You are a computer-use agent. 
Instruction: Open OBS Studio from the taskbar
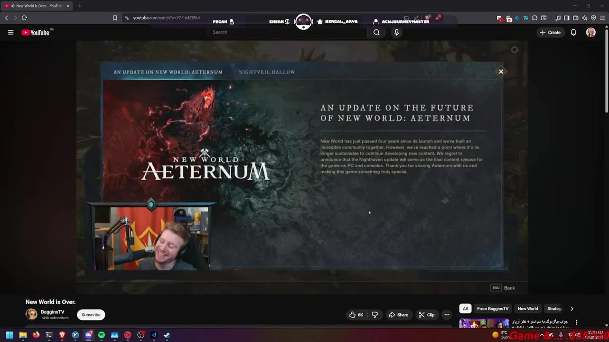pos(141,335)
